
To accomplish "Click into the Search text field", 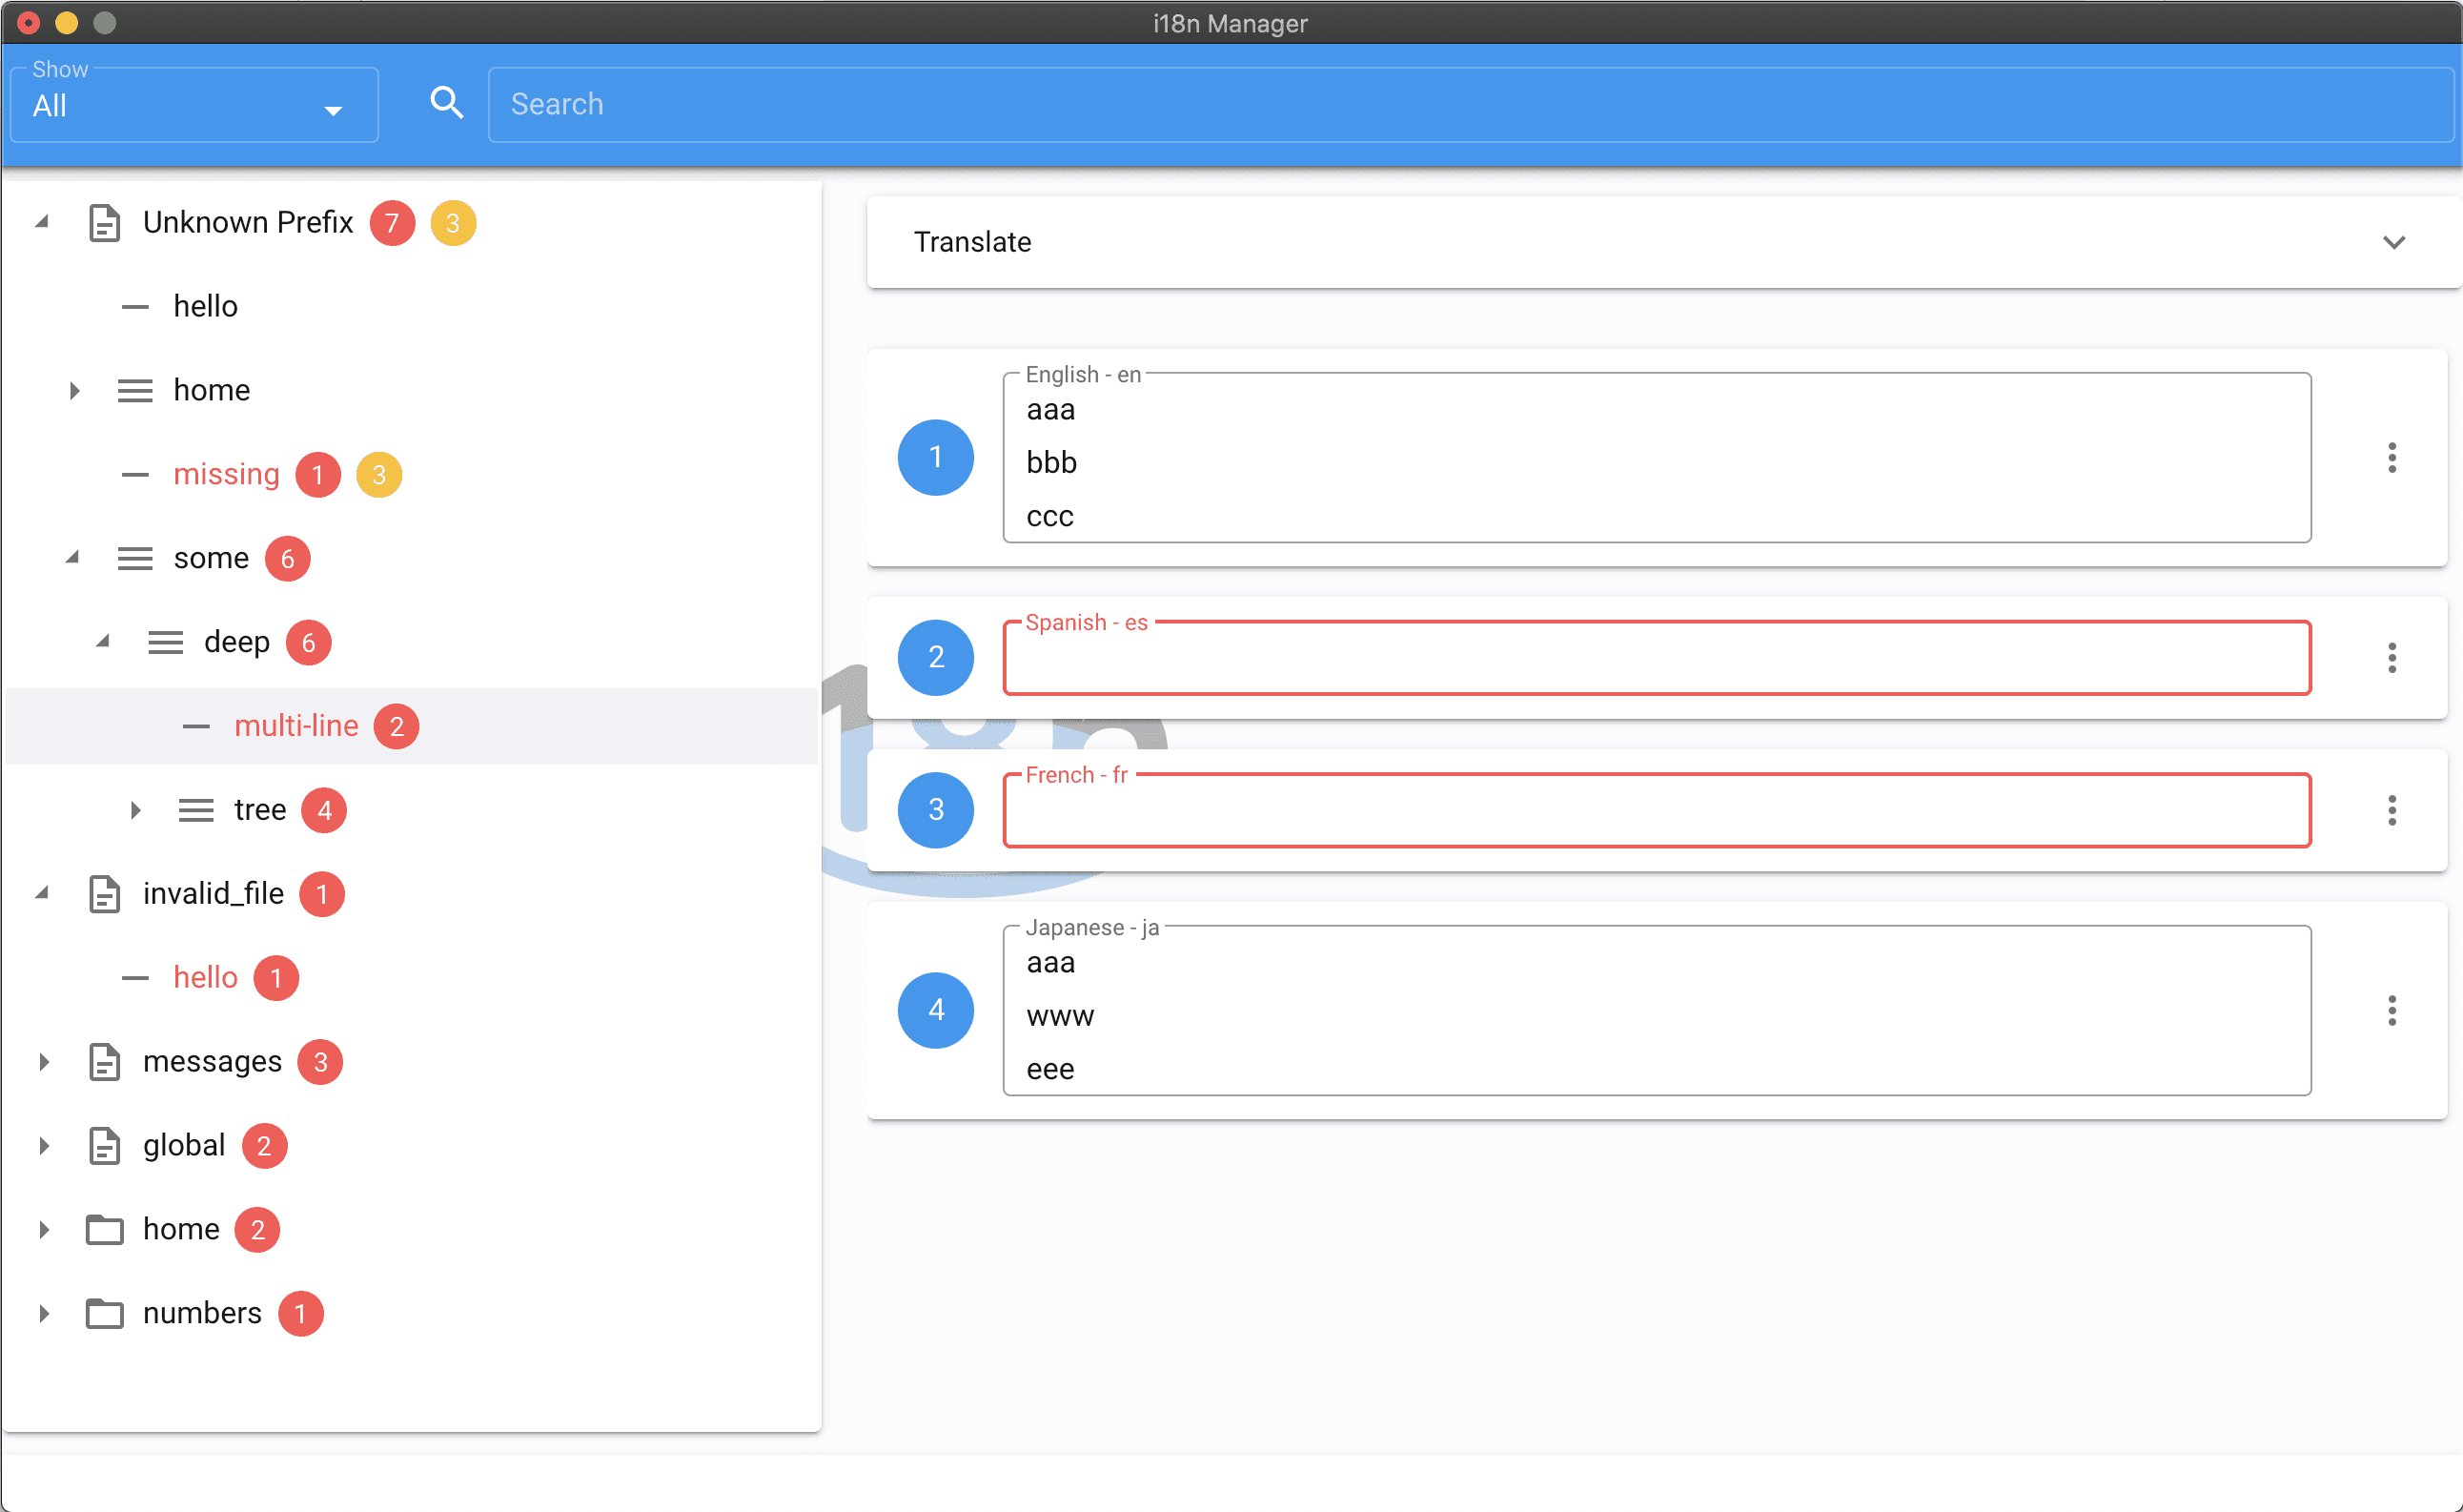I will coord(1470,105).
